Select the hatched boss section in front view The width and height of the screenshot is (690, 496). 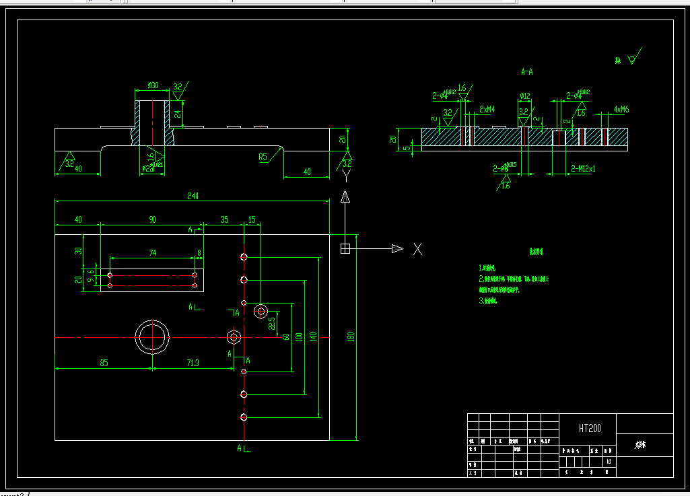pos(152,122)
